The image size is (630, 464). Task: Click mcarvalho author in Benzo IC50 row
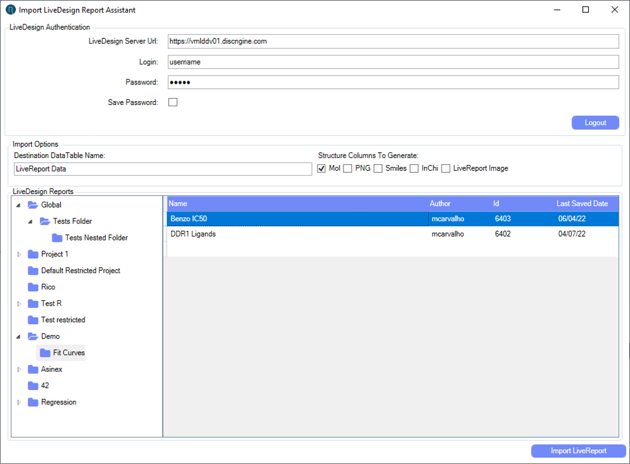coord(447,219)
